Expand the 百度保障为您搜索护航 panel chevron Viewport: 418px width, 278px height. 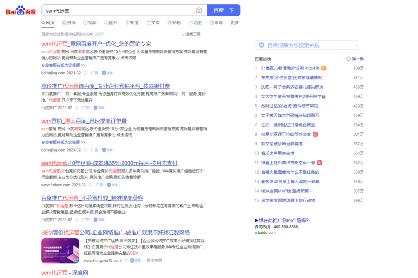pyautogui.click(x=356, y=45)
